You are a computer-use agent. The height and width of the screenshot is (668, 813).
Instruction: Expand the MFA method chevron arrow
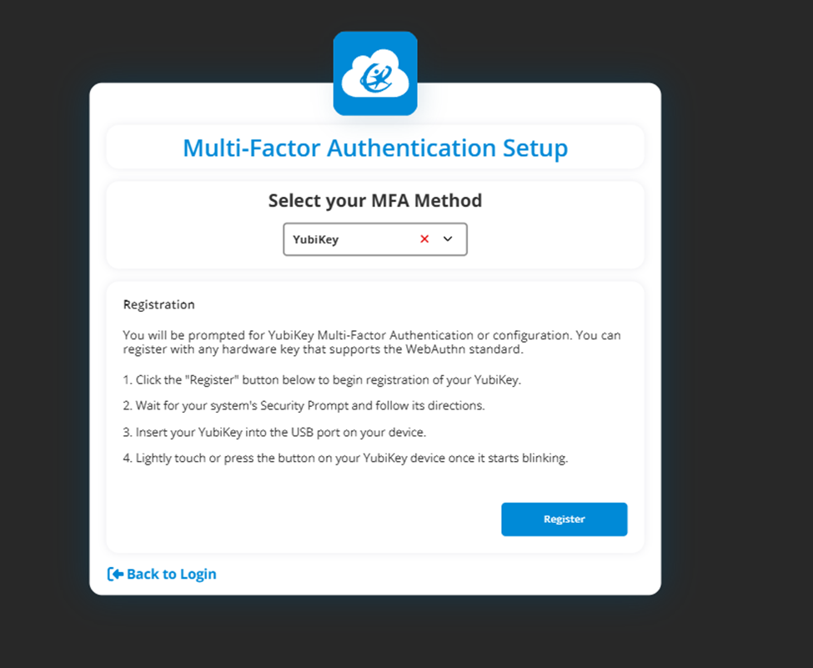tap(448, 239)
